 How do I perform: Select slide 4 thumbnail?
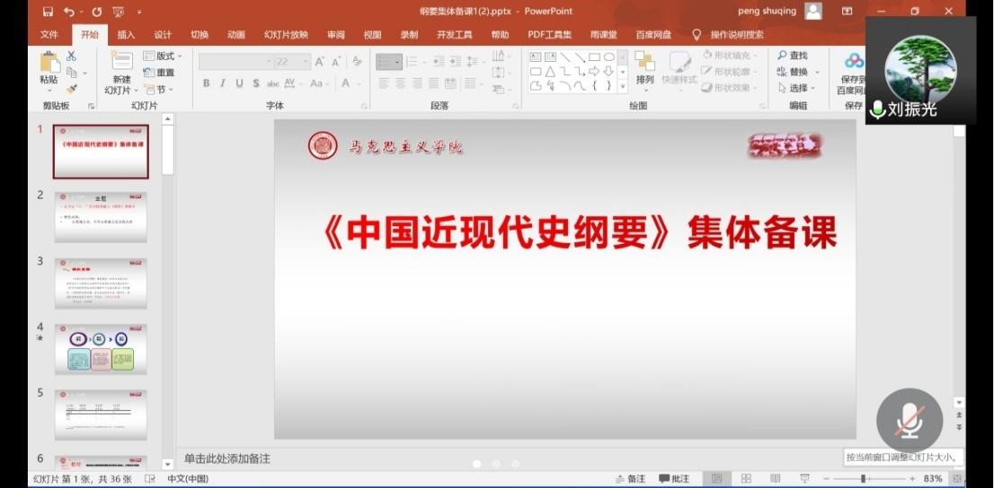pos(101,348)
